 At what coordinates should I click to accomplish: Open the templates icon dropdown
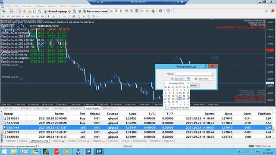point(169,11)
